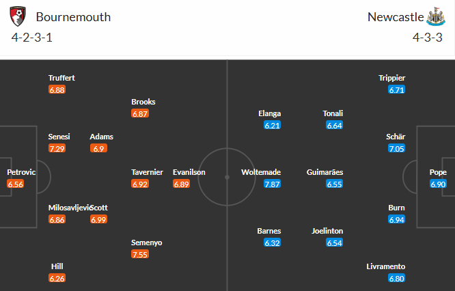Viewport: 455px width, 291px height.
Task: Select Semenyo's 7.55 rating badge
Action: pos(140,255)
